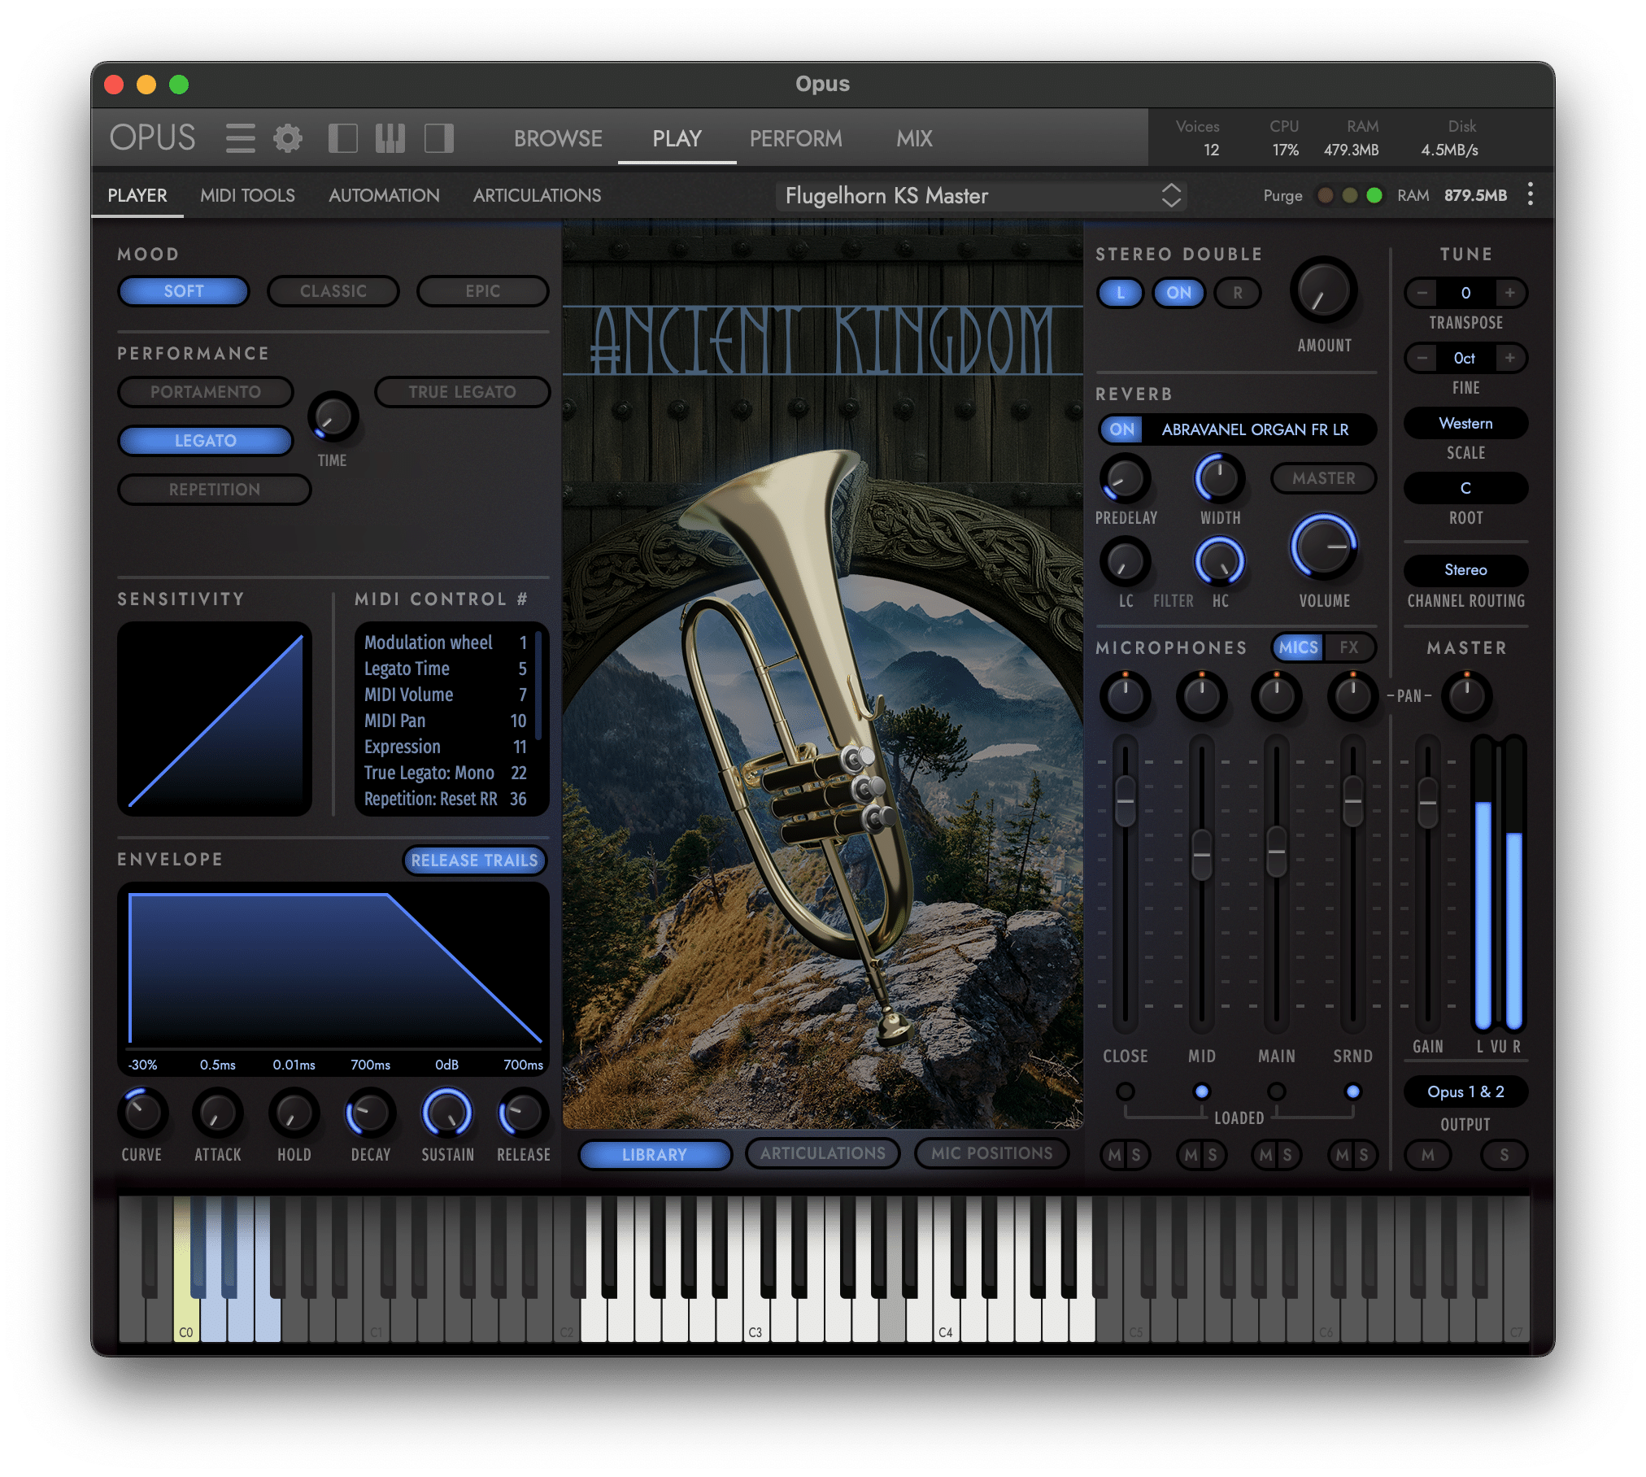
Task: Disable the Legato performance mode
Action: pyautogui.click(x=206, y=441)
